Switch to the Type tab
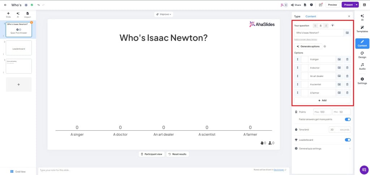The width and height of the screenshot is (370, 175). (297, 16)
